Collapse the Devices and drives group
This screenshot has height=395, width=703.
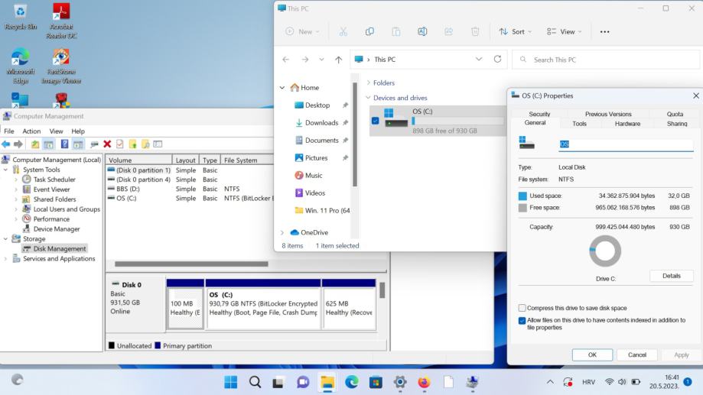coord(368,98)
